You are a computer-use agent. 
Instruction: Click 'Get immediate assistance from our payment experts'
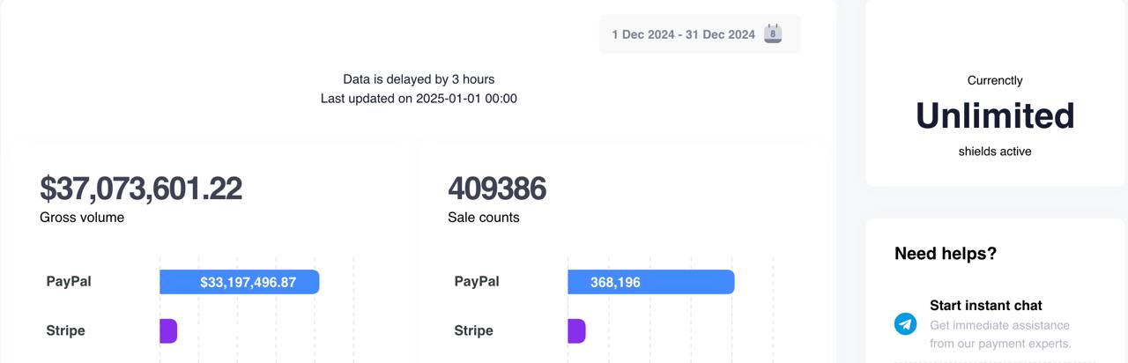coord(1001,335)
